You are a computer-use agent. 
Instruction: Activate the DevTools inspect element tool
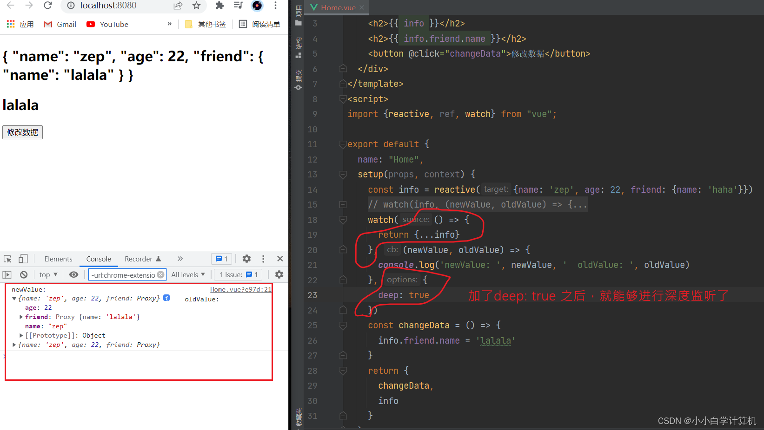click(7, 259)
